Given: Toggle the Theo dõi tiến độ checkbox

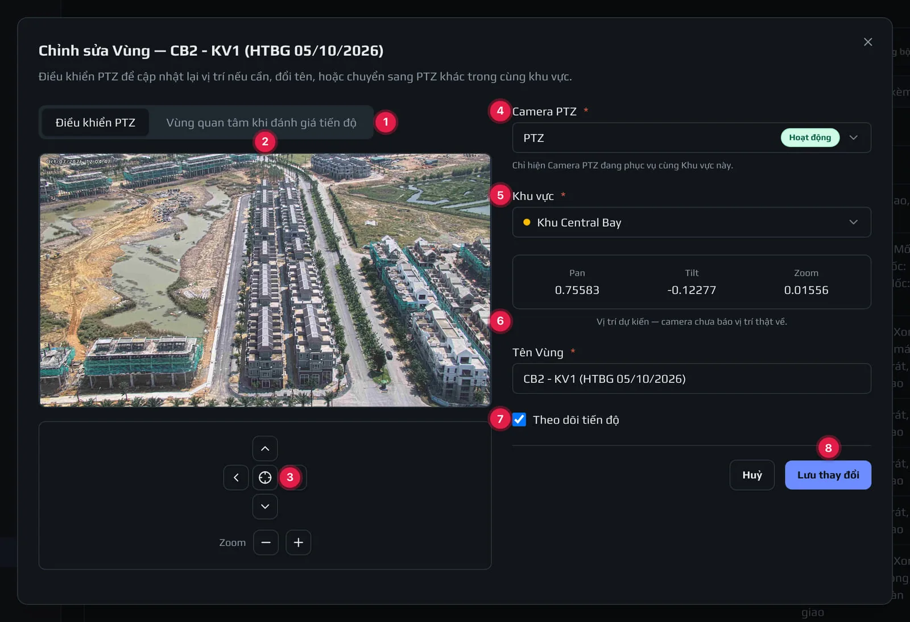Looking at the screenshot, I should coord(519,420).
